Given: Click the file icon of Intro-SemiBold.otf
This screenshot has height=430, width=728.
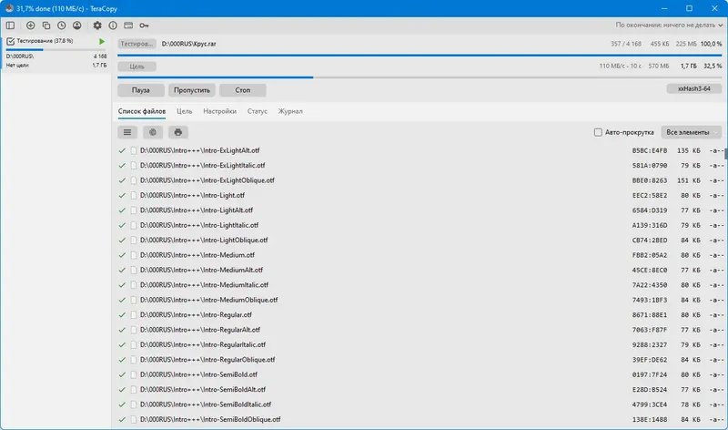Looking at the screenshot, I should coord(134,374).
